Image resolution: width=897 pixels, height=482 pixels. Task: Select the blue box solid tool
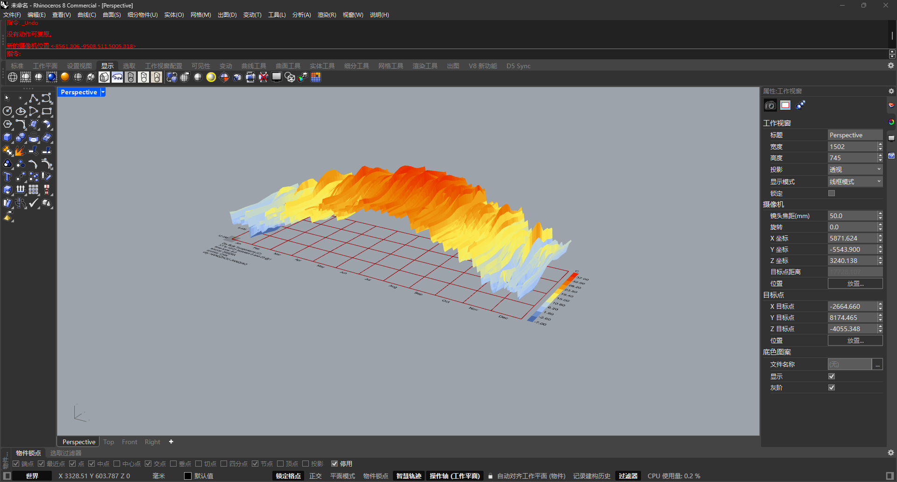tap(7, 137)
